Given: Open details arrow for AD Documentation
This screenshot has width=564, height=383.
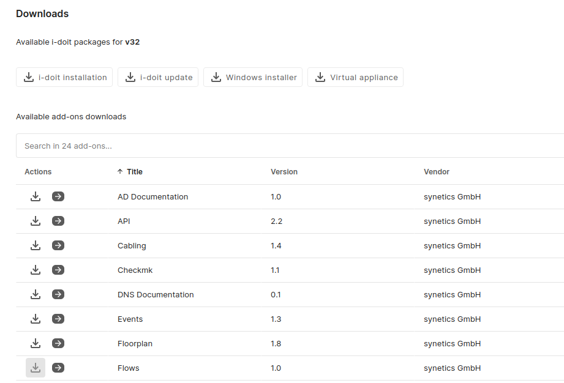Looking at the screenshot, I should (58, 196).
